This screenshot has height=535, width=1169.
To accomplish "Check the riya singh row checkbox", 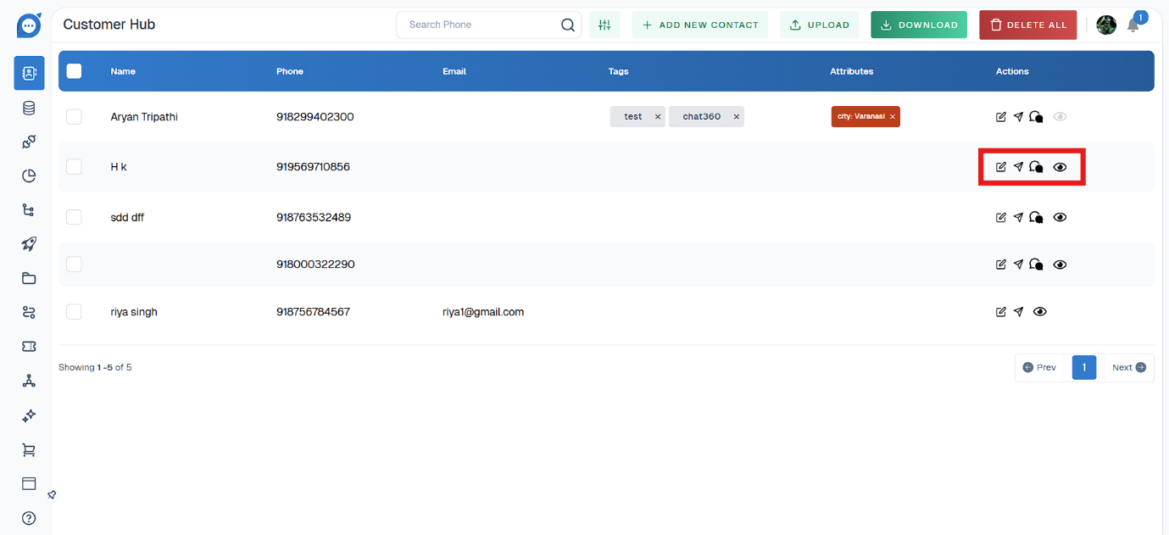I will tap(74, 312).
